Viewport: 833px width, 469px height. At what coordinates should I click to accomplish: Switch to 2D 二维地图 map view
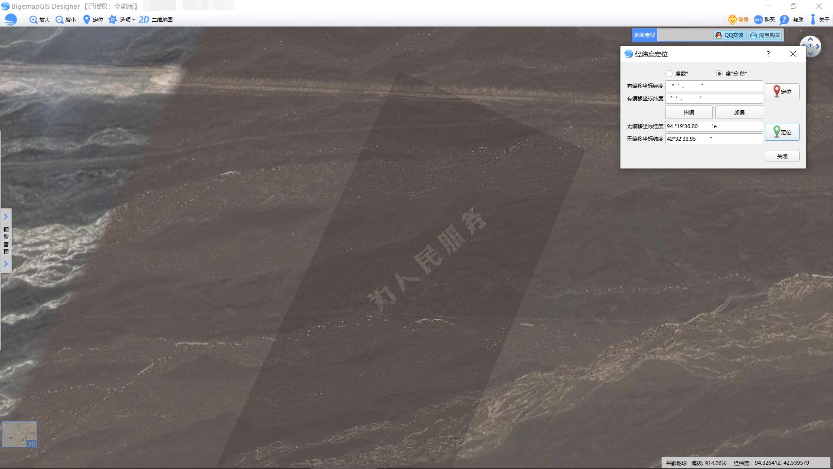tap(144, 20)
